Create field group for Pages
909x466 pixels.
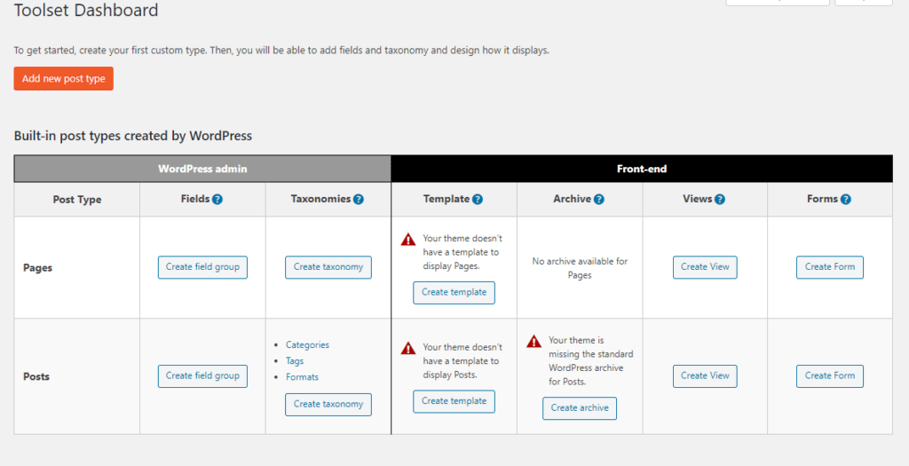pyautogui.click(x=202, y=267)
